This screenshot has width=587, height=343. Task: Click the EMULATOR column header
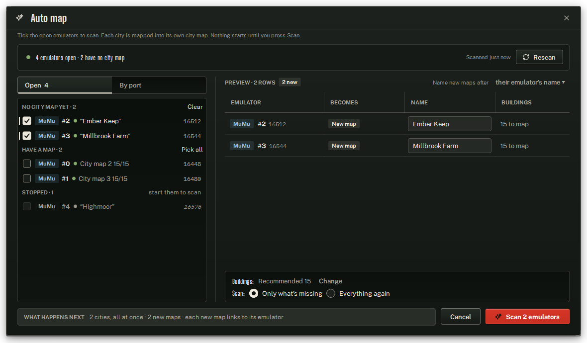[x=246, y=102]
